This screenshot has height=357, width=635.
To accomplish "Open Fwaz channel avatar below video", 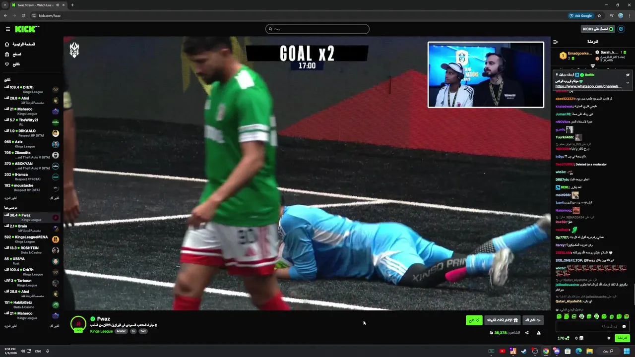I will coord(78,324).
